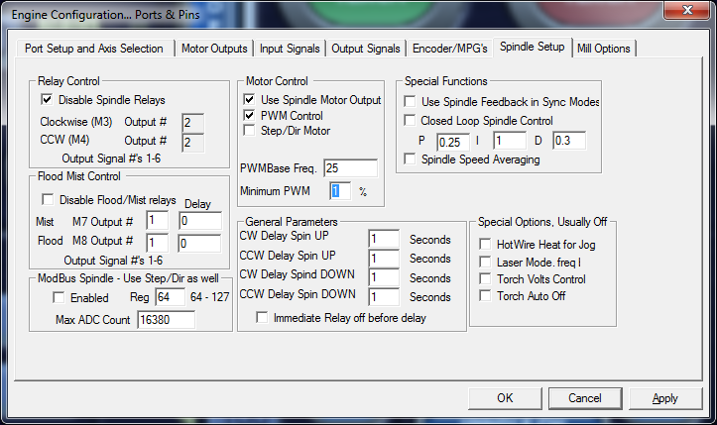Go to the Input Signals tab
This screenshot has height=425, width=717.
289,48
